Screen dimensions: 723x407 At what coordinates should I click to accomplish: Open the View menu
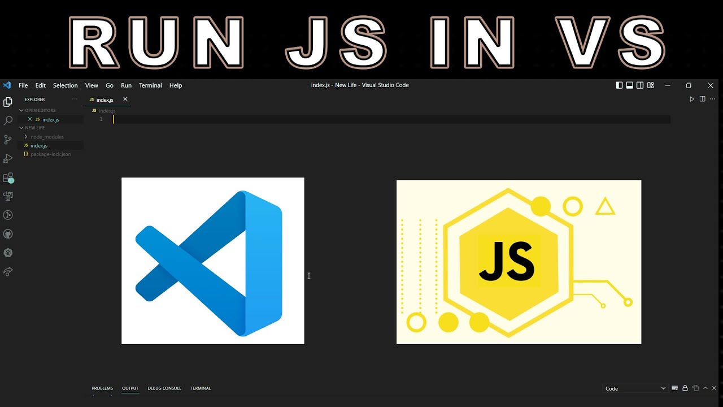pos(92,85)
